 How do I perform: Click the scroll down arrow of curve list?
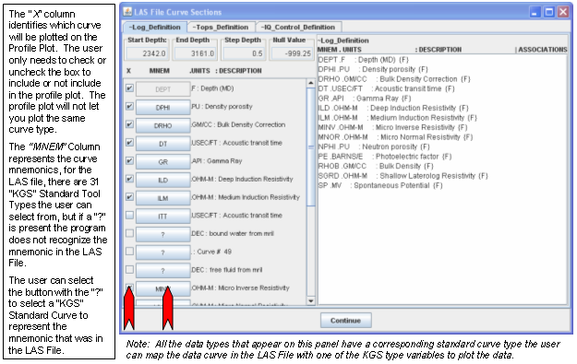point(311,300)
